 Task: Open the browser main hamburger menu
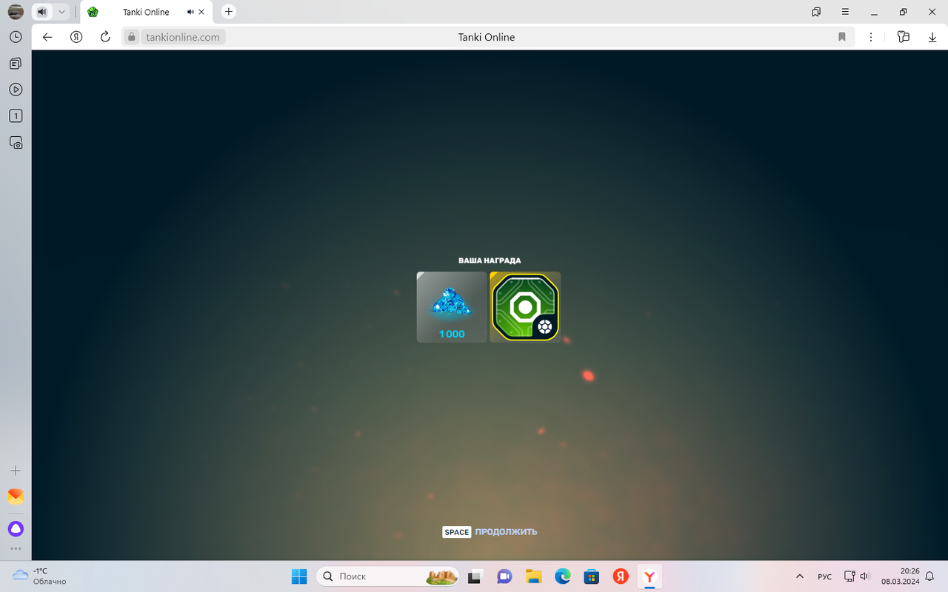point(845,12)
